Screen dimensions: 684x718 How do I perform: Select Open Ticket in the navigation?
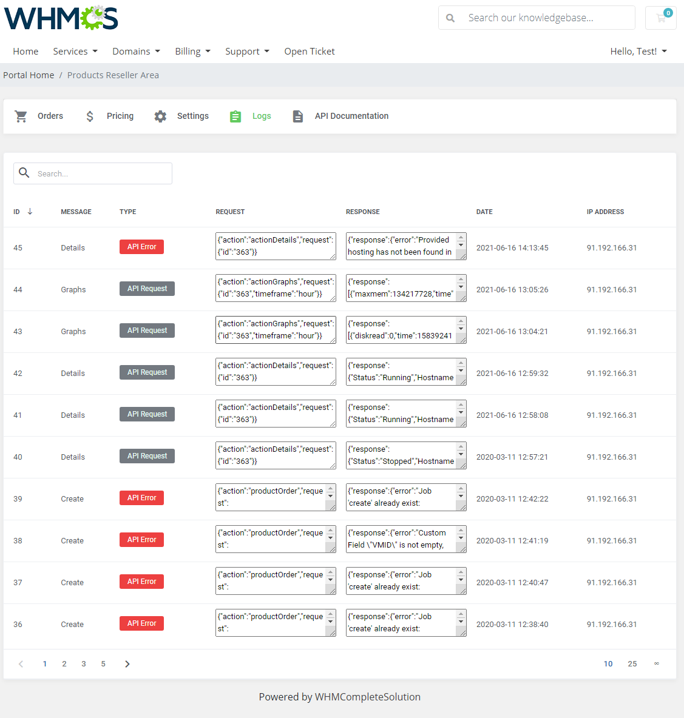click(x=310, y=52)
